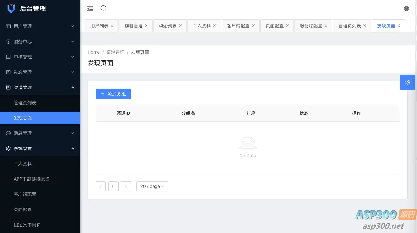Viewport: 417px width, 233px height.
Task: Click the 排序 column header
Action: pos(251,113)
